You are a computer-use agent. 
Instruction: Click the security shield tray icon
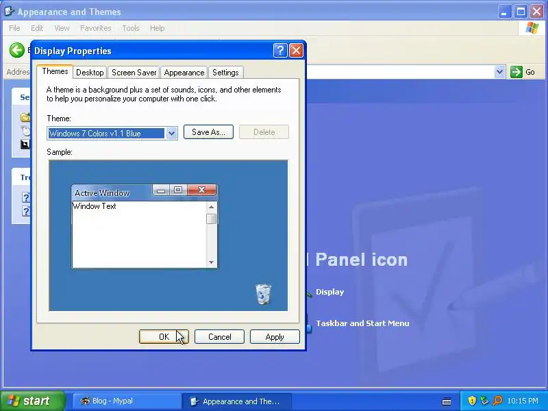click(472, 401)
